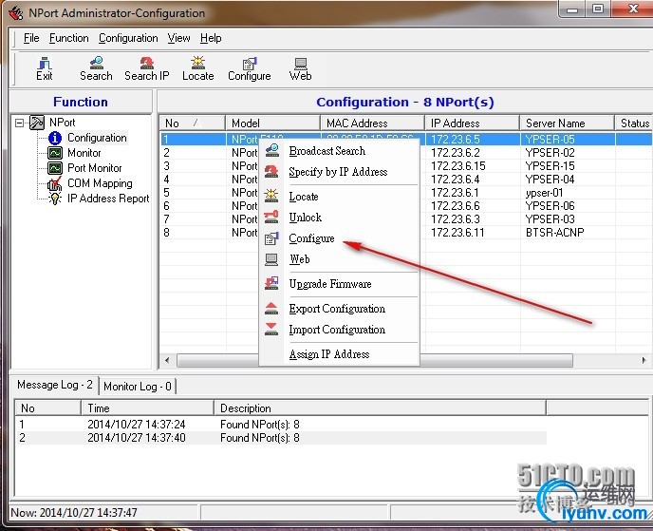653x531 pixels.
Task: Select IP address 172.23.6.15 cell
Action: pos(458,166)
